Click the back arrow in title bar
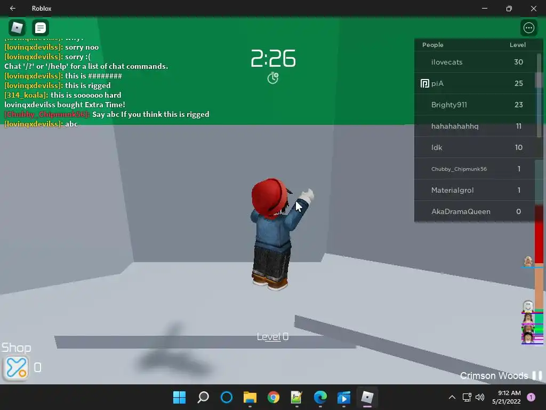The image size is (546, 410). [x=13, y=8]
